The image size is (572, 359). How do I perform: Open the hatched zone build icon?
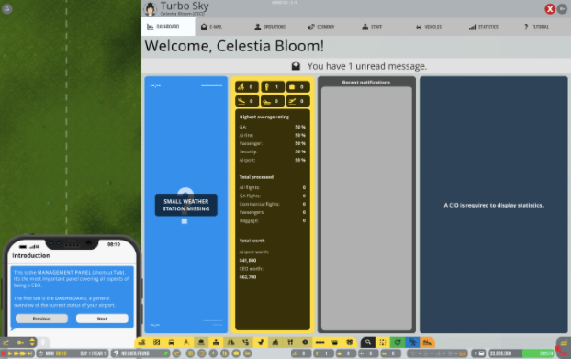[x=156, y=342]
